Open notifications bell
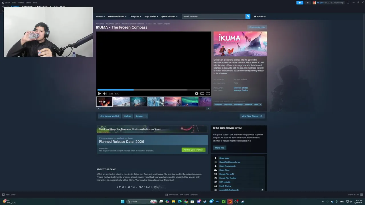The image size is (365, 205). point(308,3)
